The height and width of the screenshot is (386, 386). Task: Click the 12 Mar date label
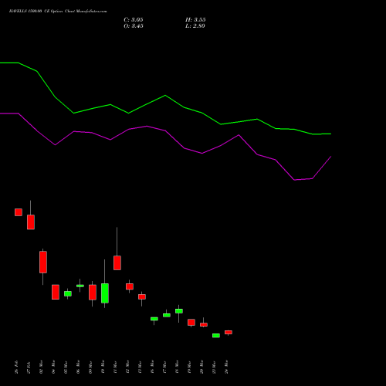click(x=128, y=367)
